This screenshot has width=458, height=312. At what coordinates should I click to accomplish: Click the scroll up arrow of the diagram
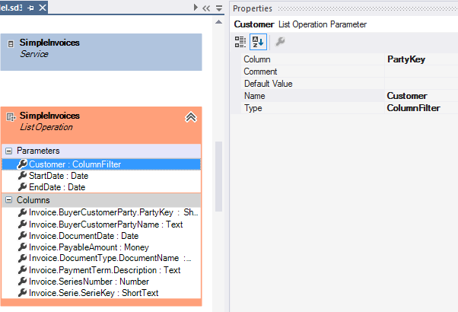pos(218,22)
